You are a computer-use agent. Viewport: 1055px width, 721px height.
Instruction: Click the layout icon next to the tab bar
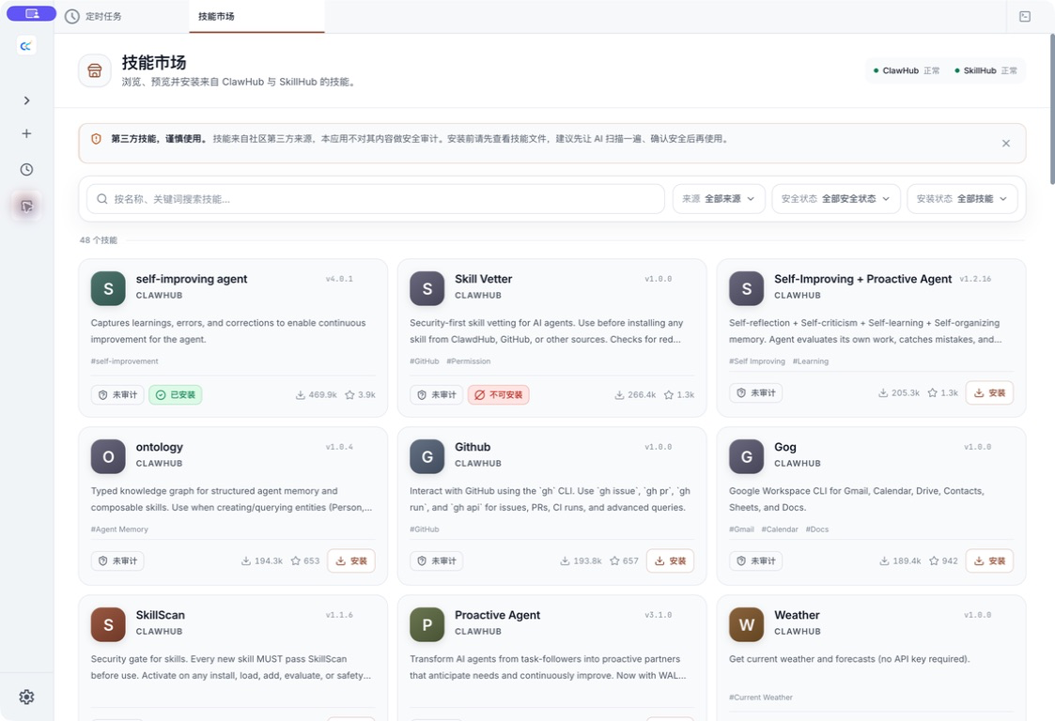click(1025, 16)
